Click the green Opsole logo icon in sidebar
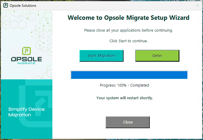The height and width of the screenshot is (140, 203). pos(26,51)
